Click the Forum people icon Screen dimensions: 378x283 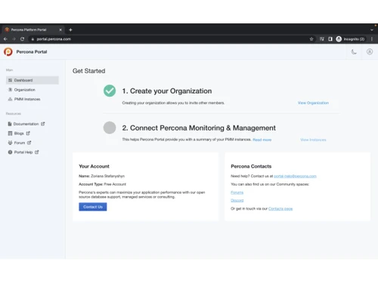click(10, 143)
